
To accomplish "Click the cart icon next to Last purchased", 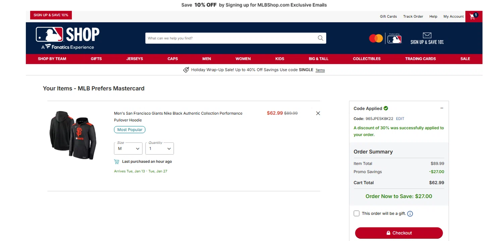I will click(x=117, y=162).
